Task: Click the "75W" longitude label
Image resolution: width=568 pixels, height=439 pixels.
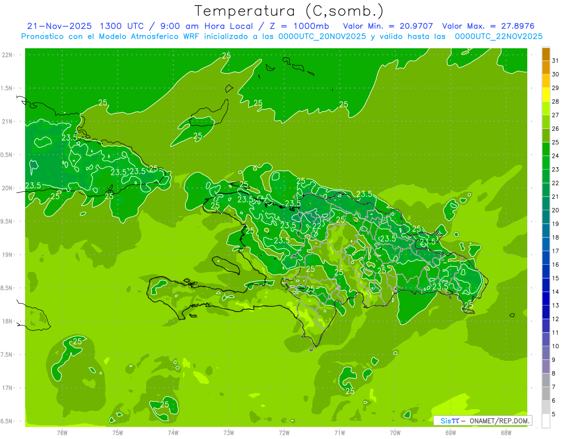Action: coord(117,432)
